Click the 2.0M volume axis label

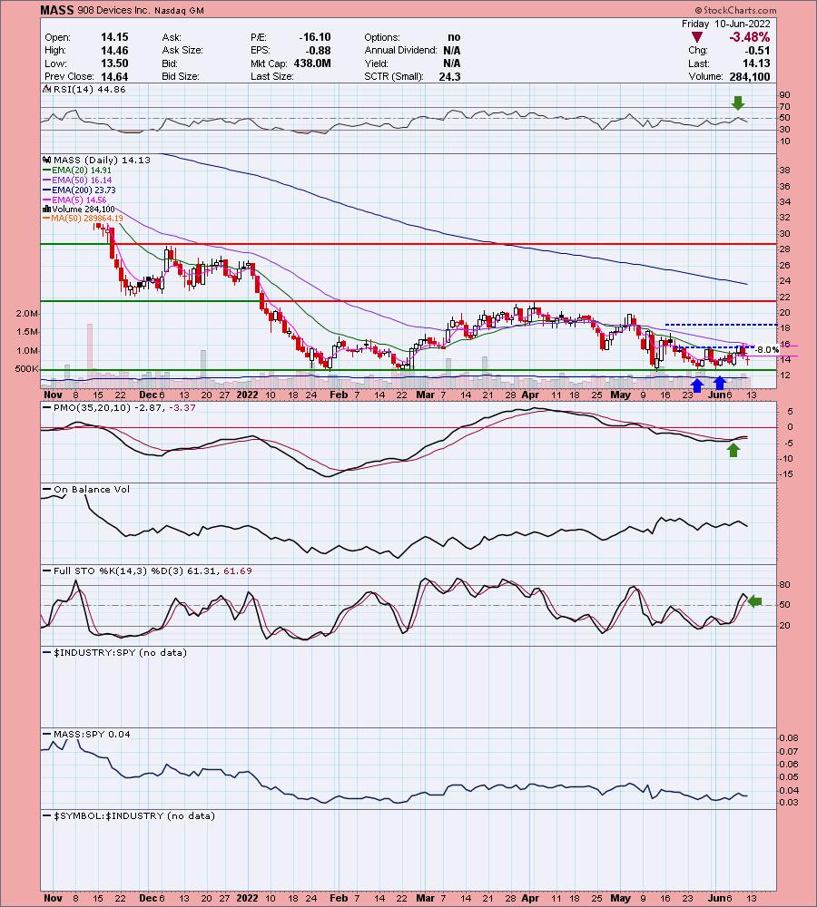27,313
